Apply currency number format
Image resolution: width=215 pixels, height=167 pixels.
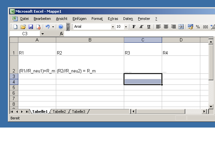click(190, 27)
